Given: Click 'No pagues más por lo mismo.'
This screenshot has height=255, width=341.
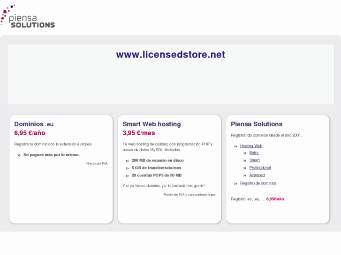Looking at the screenshot, I should (x=52, y=155).
